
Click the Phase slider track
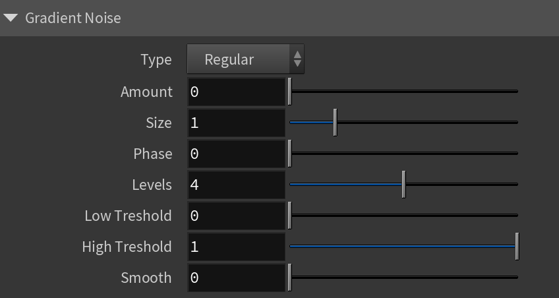(x=403, y=153)
